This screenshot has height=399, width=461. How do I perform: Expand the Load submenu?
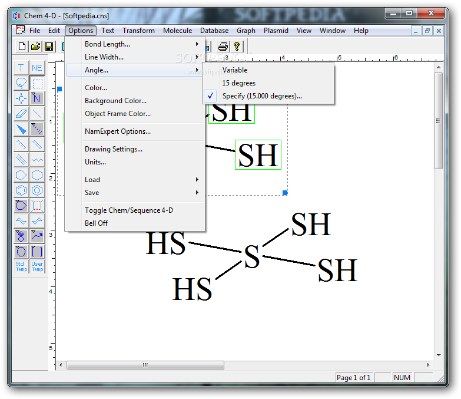[x=135, y=180]
